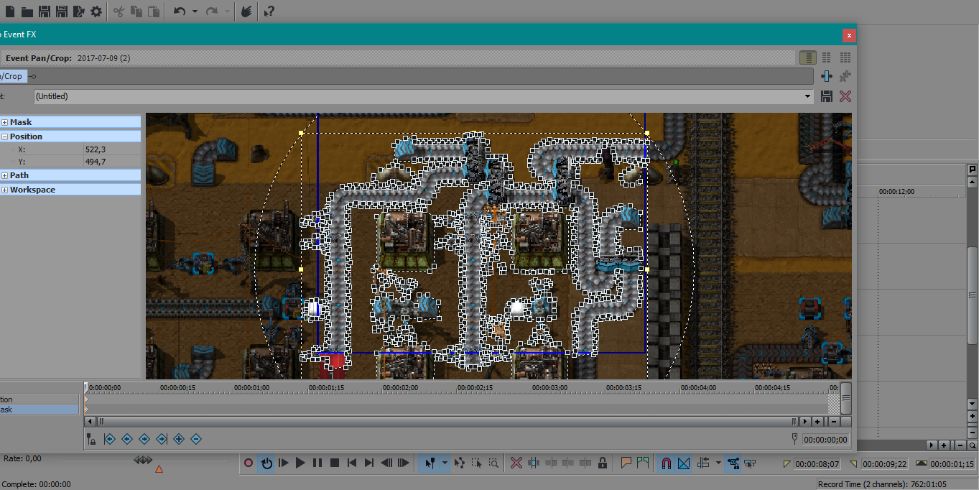Go to End transport button
Image resolution: width=979 pixels, height=490 pixels.
(369, 463)
